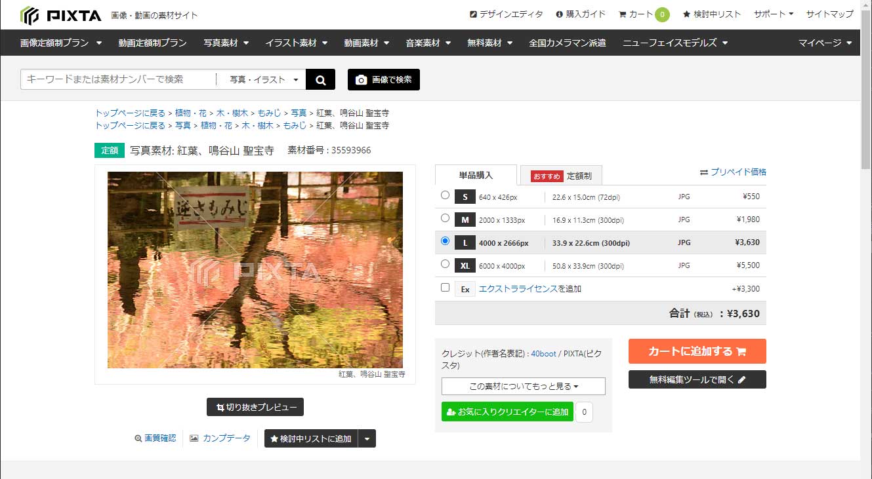Open the arrow beside 検討中リストに追加
872x479 pixels.
coord(367,439)
